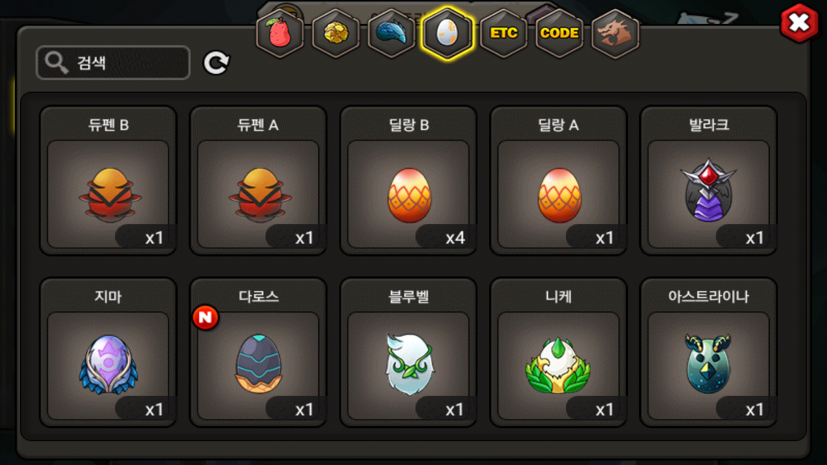Click the refresh arrow icon

(216, 63)
